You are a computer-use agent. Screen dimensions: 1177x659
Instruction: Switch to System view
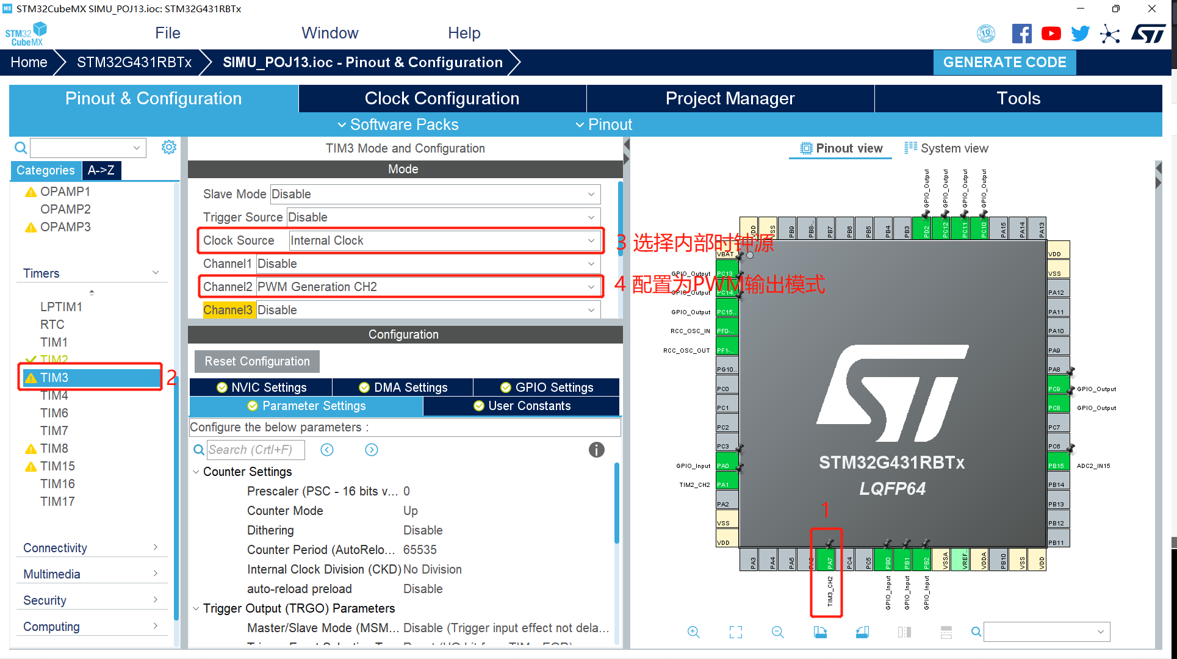coord(946,148)
